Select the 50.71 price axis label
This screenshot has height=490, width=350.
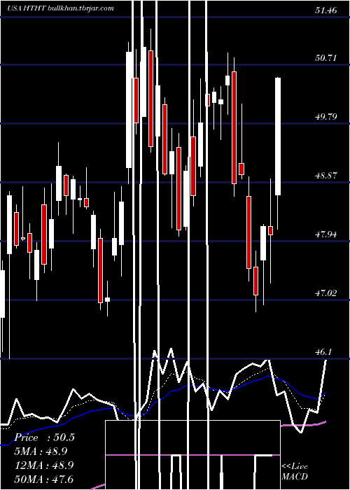[x=326, y=58]
